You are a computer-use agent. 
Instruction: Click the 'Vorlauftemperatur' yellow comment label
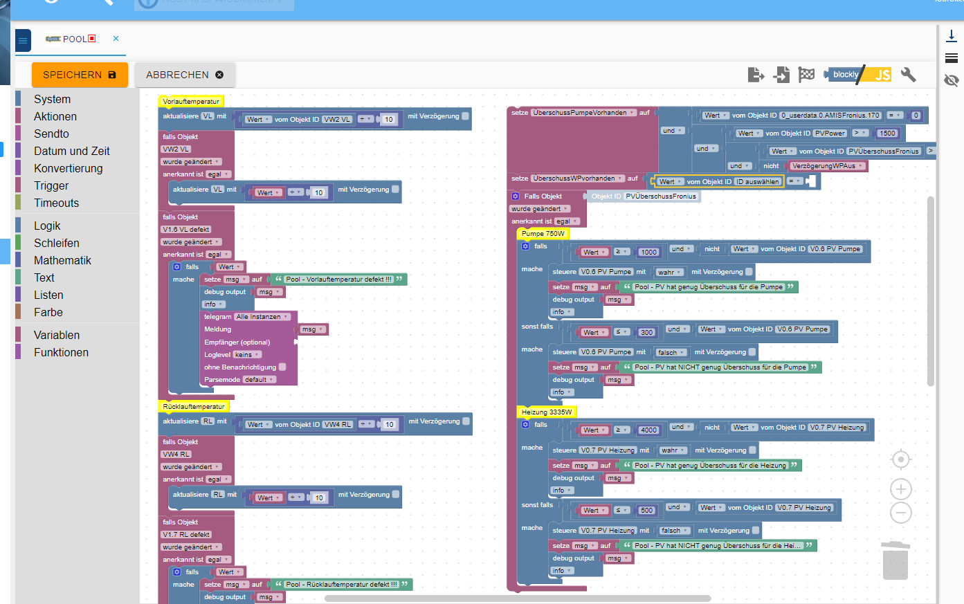[x=191, y=102]
